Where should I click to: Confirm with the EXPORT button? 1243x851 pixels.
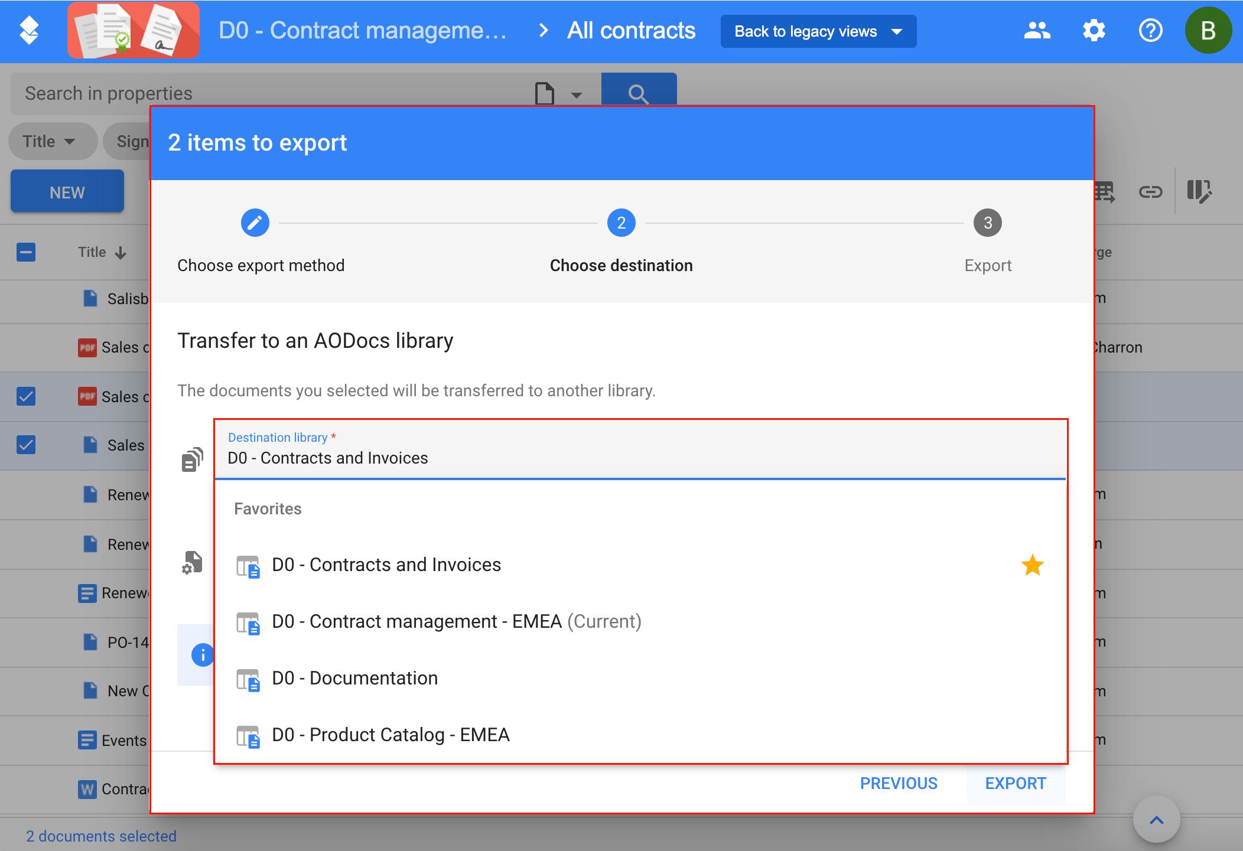pos(1016,783)
